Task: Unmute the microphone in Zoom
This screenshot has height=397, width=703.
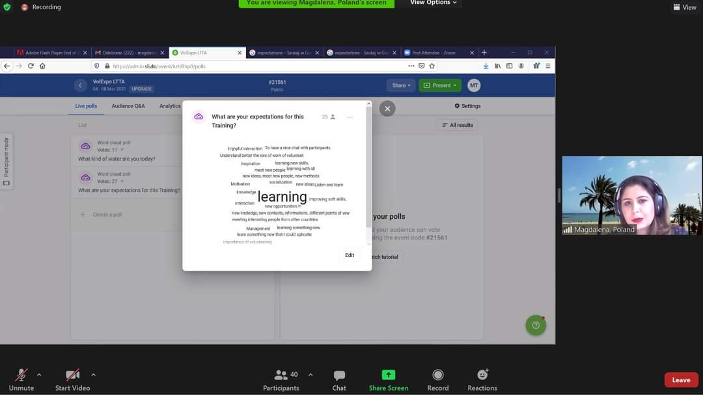Action: click(x=21, y=379)
